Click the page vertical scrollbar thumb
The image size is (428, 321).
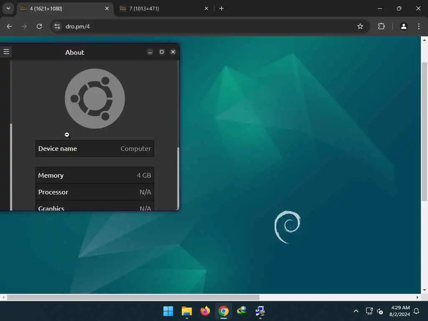pos(424,132)
